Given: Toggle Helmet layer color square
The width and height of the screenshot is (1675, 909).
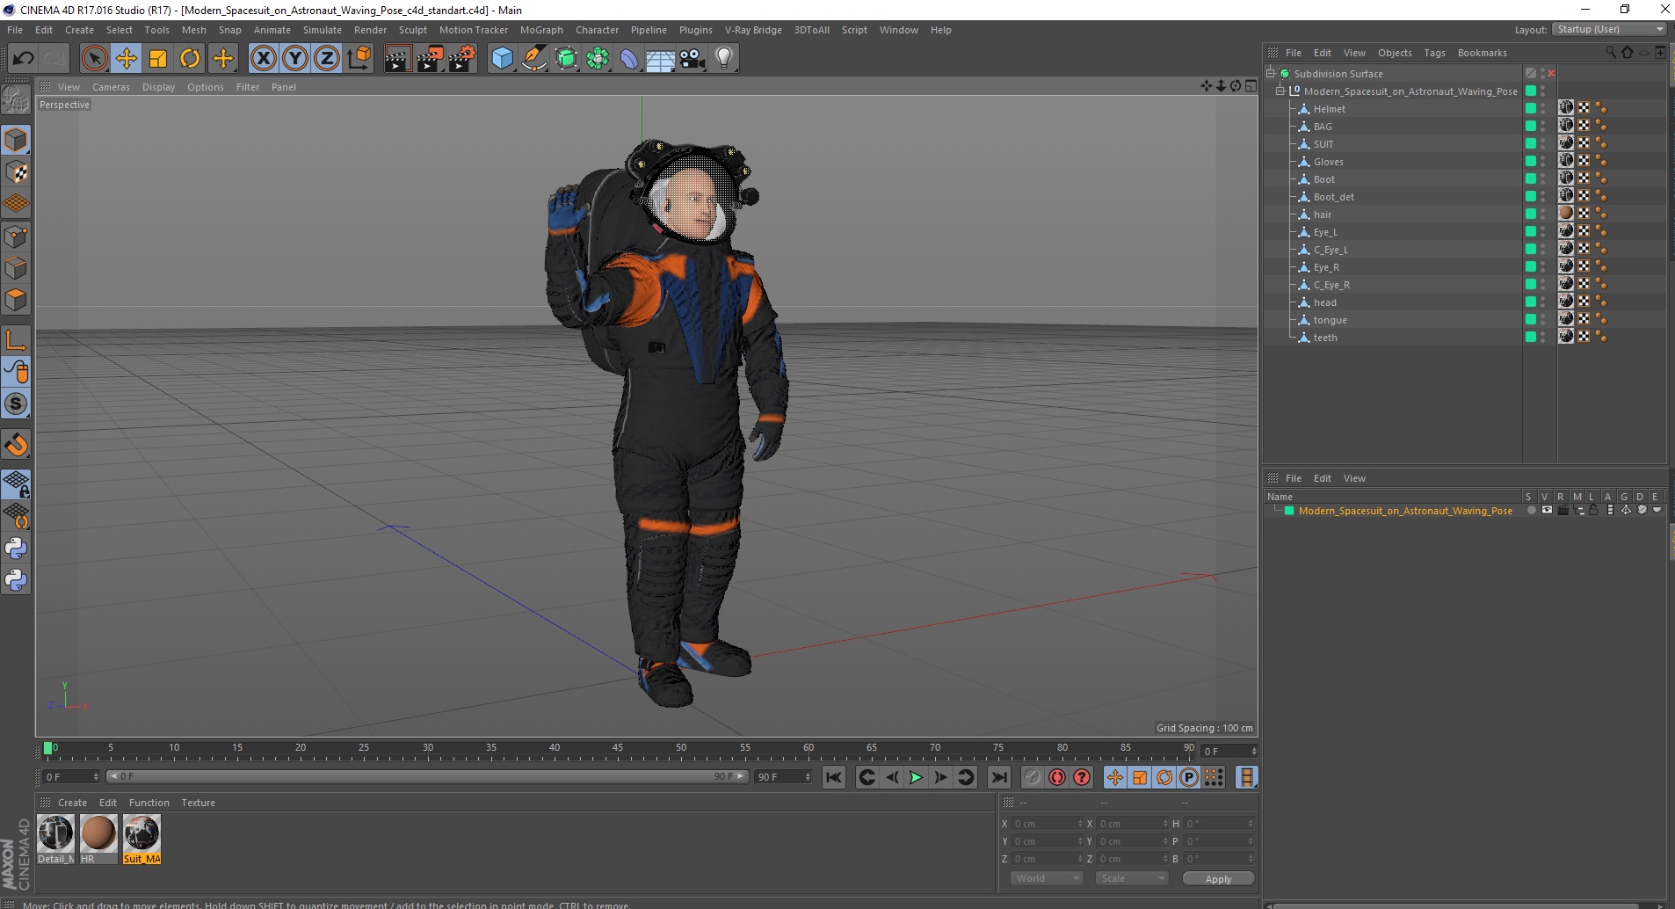Looking at the screenshot, I should click(1530, 108).
